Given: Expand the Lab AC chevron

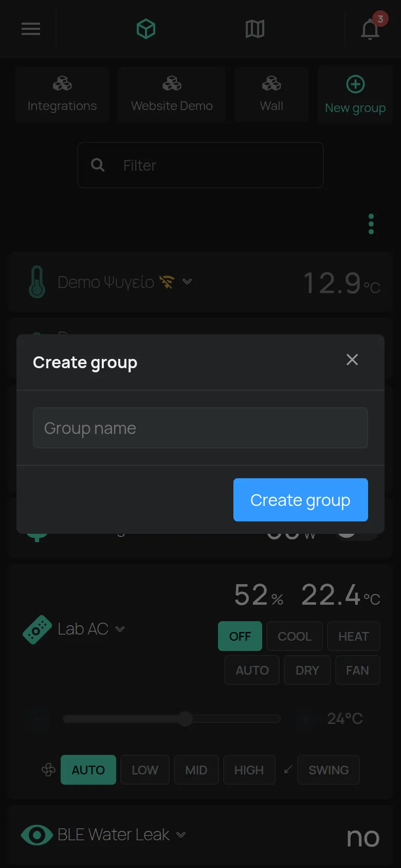Looking at the screenshot, I should [120, 629].
